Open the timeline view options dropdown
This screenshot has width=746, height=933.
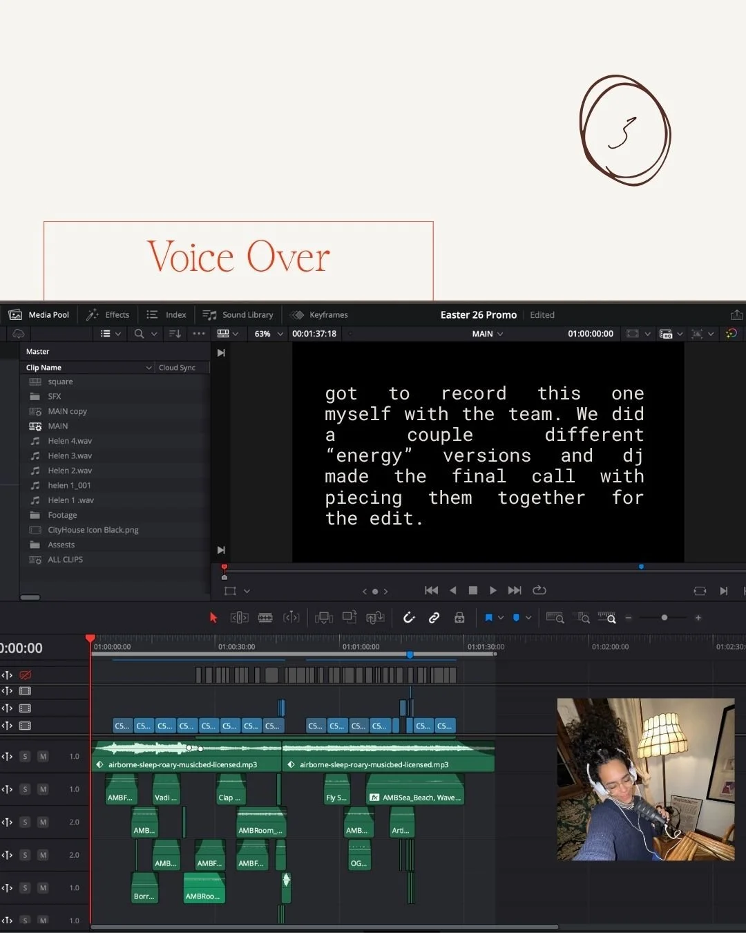[228, 334]
